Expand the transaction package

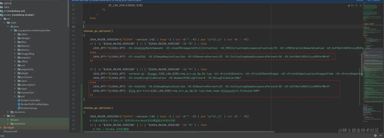(x=15, y=93)
